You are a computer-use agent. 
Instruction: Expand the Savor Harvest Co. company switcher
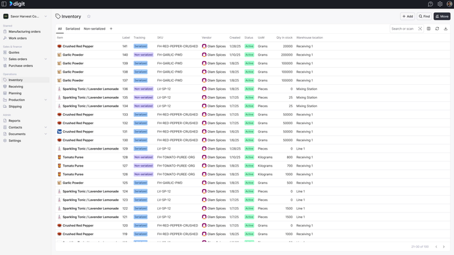click(25, 16)
